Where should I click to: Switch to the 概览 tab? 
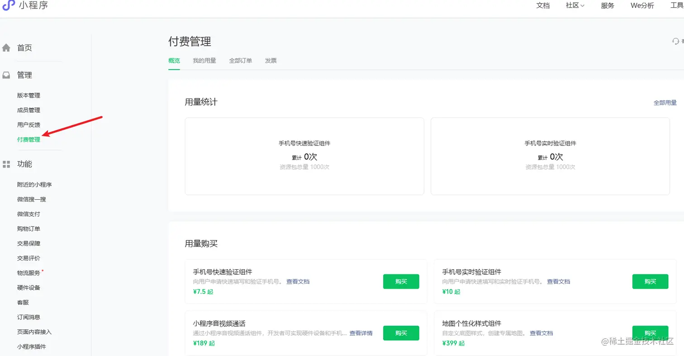point(174,61)
